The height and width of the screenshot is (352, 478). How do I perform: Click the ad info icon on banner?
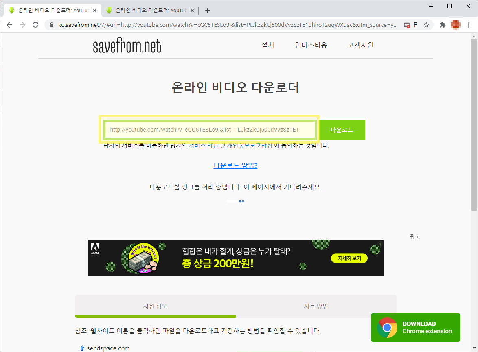click(x=380, y=244)
